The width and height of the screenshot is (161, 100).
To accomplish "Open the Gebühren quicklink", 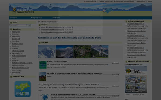I will pyautogui.click(x=15, y=46).
